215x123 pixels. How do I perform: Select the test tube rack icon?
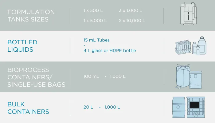click(x=183, y=48)
